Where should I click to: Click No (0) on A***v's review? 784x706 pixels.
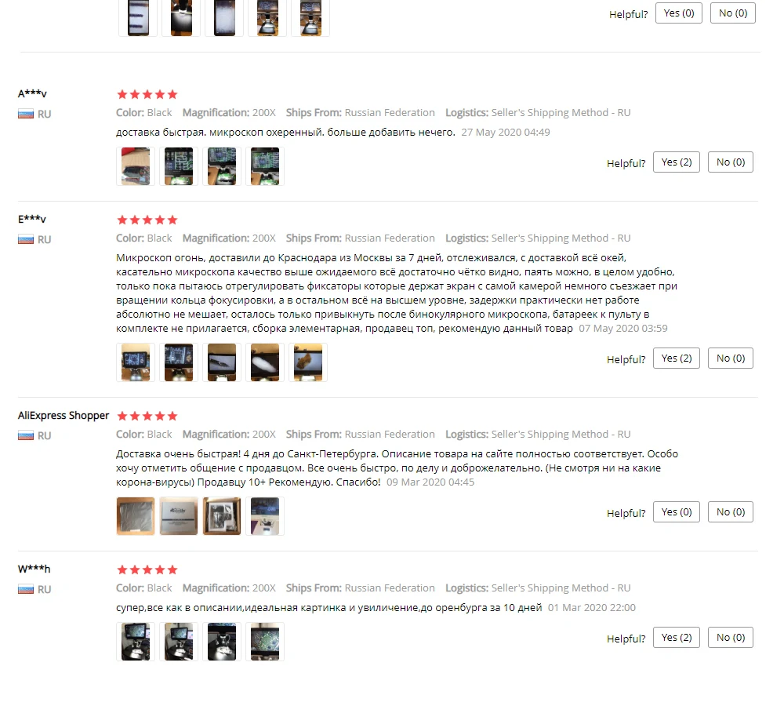[x=730, y=162]
